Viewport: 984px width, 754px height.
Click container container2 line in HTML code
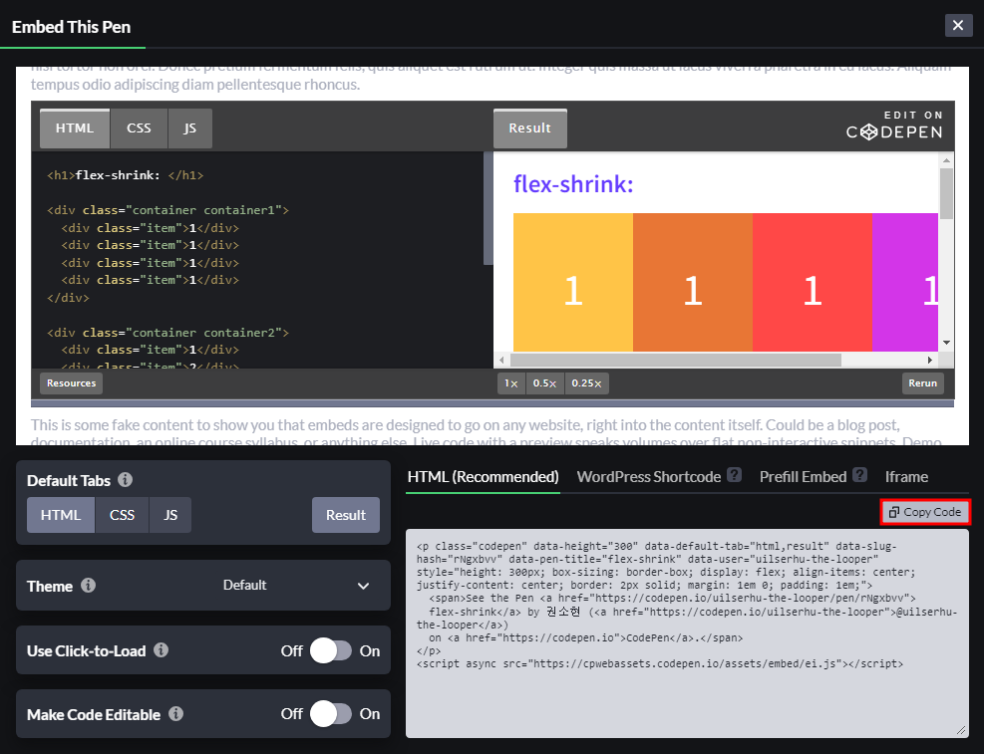point(167,333)
